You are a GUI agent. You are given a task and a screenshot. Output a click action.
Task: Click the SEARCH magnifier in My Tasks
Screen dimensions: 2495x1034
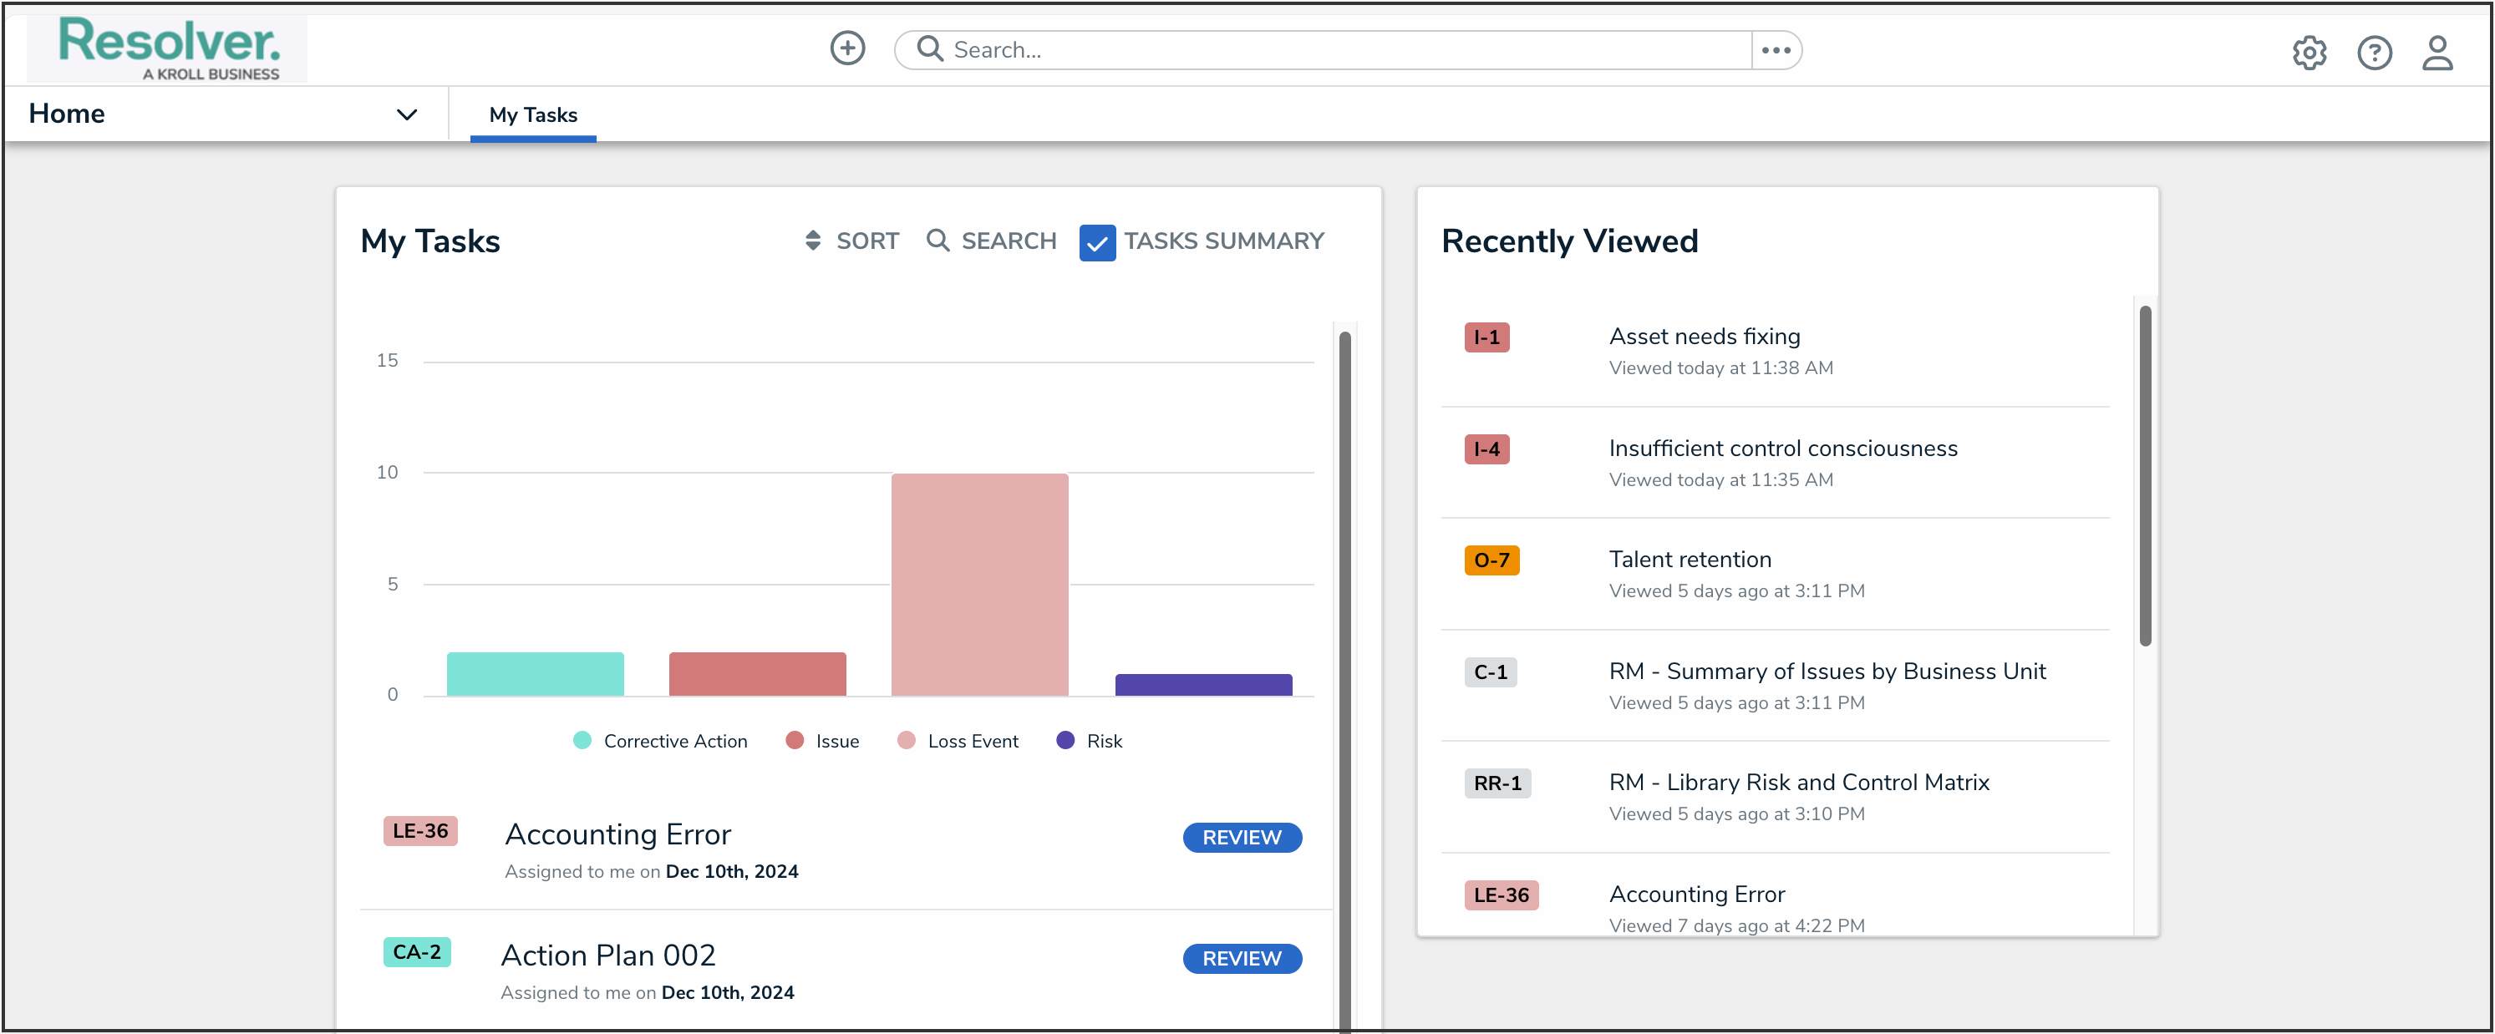pos(937,240)
